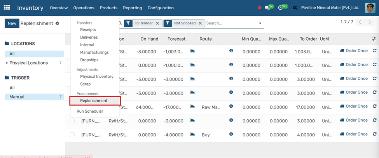Go to next page of records
Screen dimensions: 379x158
click(x=370, y=22)
